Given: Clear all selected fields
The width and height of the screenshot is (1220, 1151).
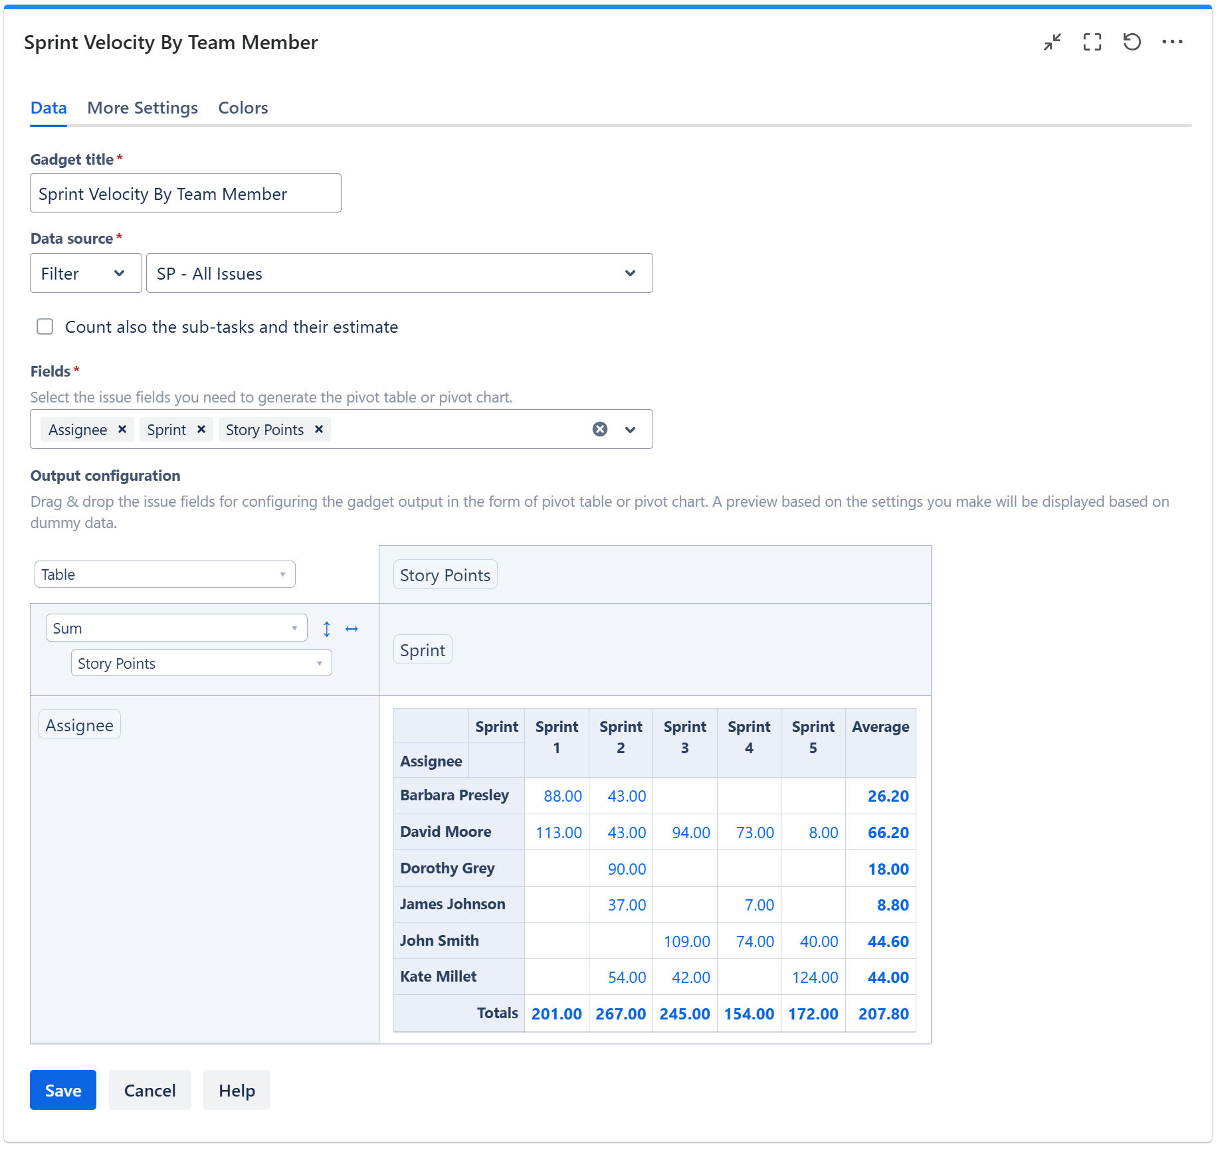Looking at the screenshot, I should [599, 430].
